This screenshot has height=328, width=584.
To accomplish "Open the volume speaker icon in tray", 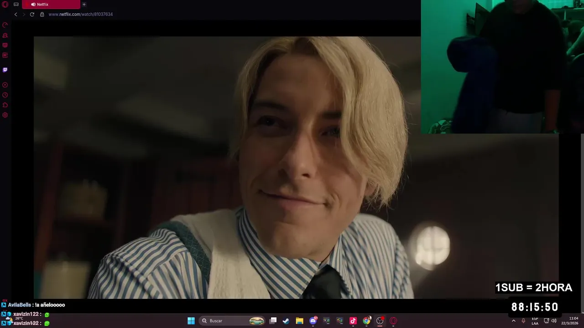I will click(554, 321).
